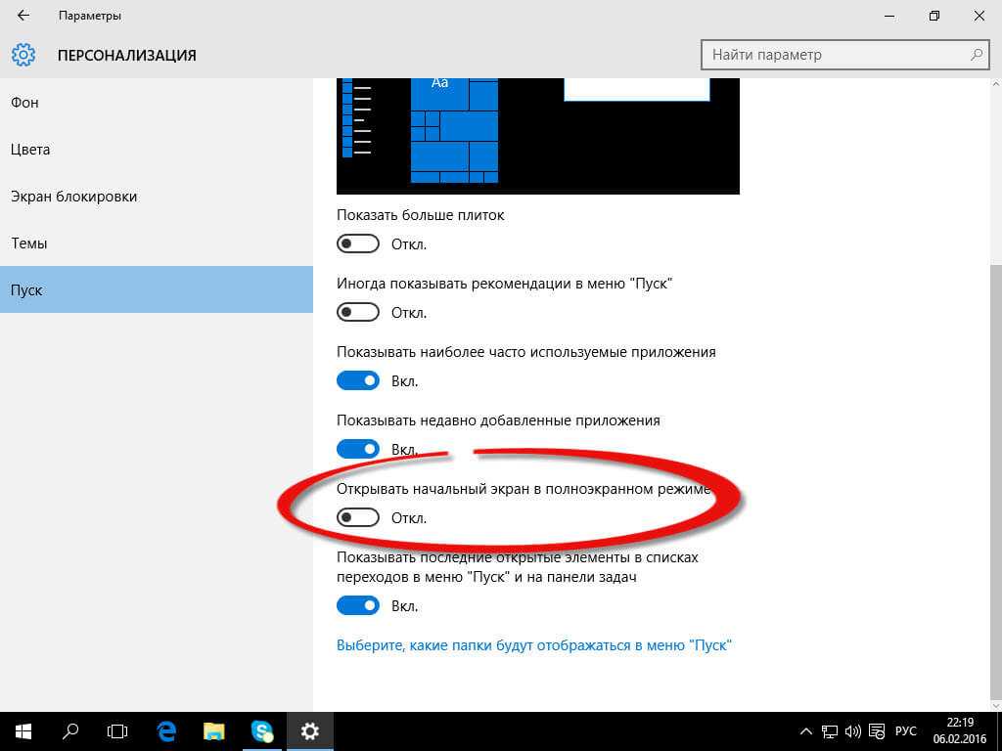Disable most-used apps toggle
Image resolution: width=1002 pixels, height=751 pixels.
click(x=357, y=380)
